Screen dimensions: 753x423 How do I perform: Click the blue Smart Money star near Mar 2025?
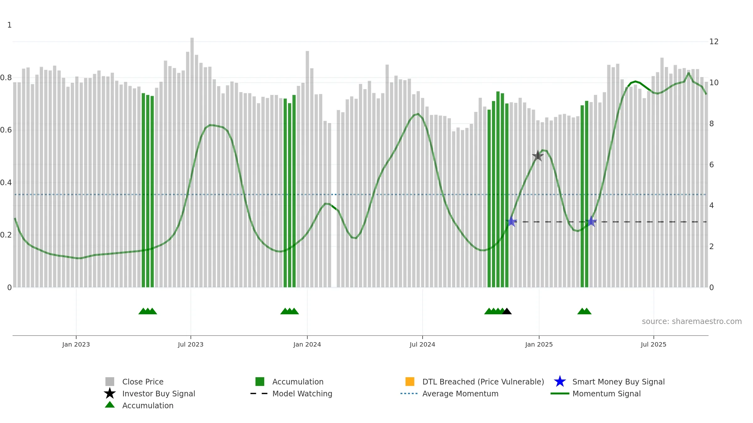click(x=591, y=222)
